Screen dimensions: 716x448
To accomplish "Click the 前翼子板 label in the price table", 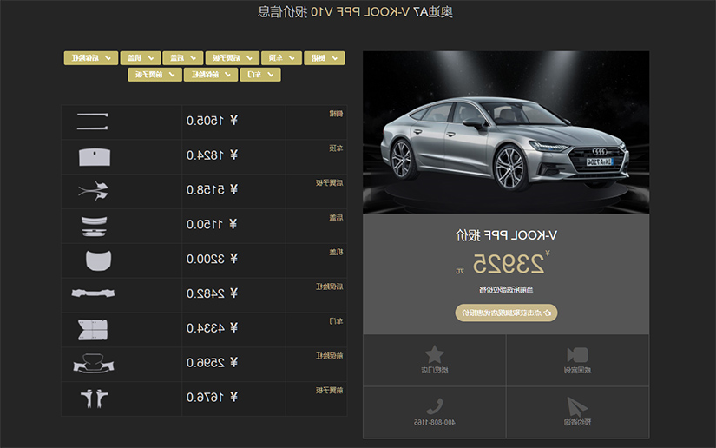I will pos(329,391).
